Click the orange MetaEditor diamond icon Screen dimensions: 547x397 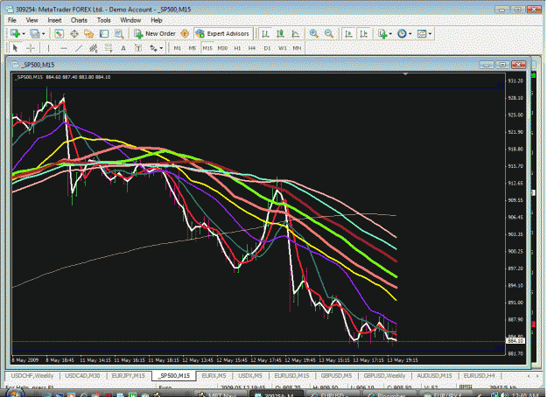coord(185,34)
